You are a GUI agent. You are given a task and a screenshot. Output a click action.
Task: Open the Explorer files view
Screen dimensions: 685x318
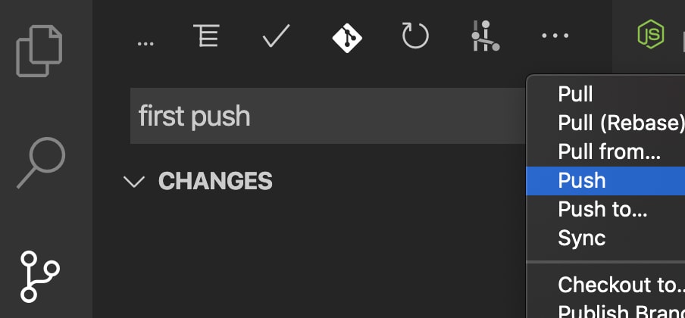coord(39,51)
